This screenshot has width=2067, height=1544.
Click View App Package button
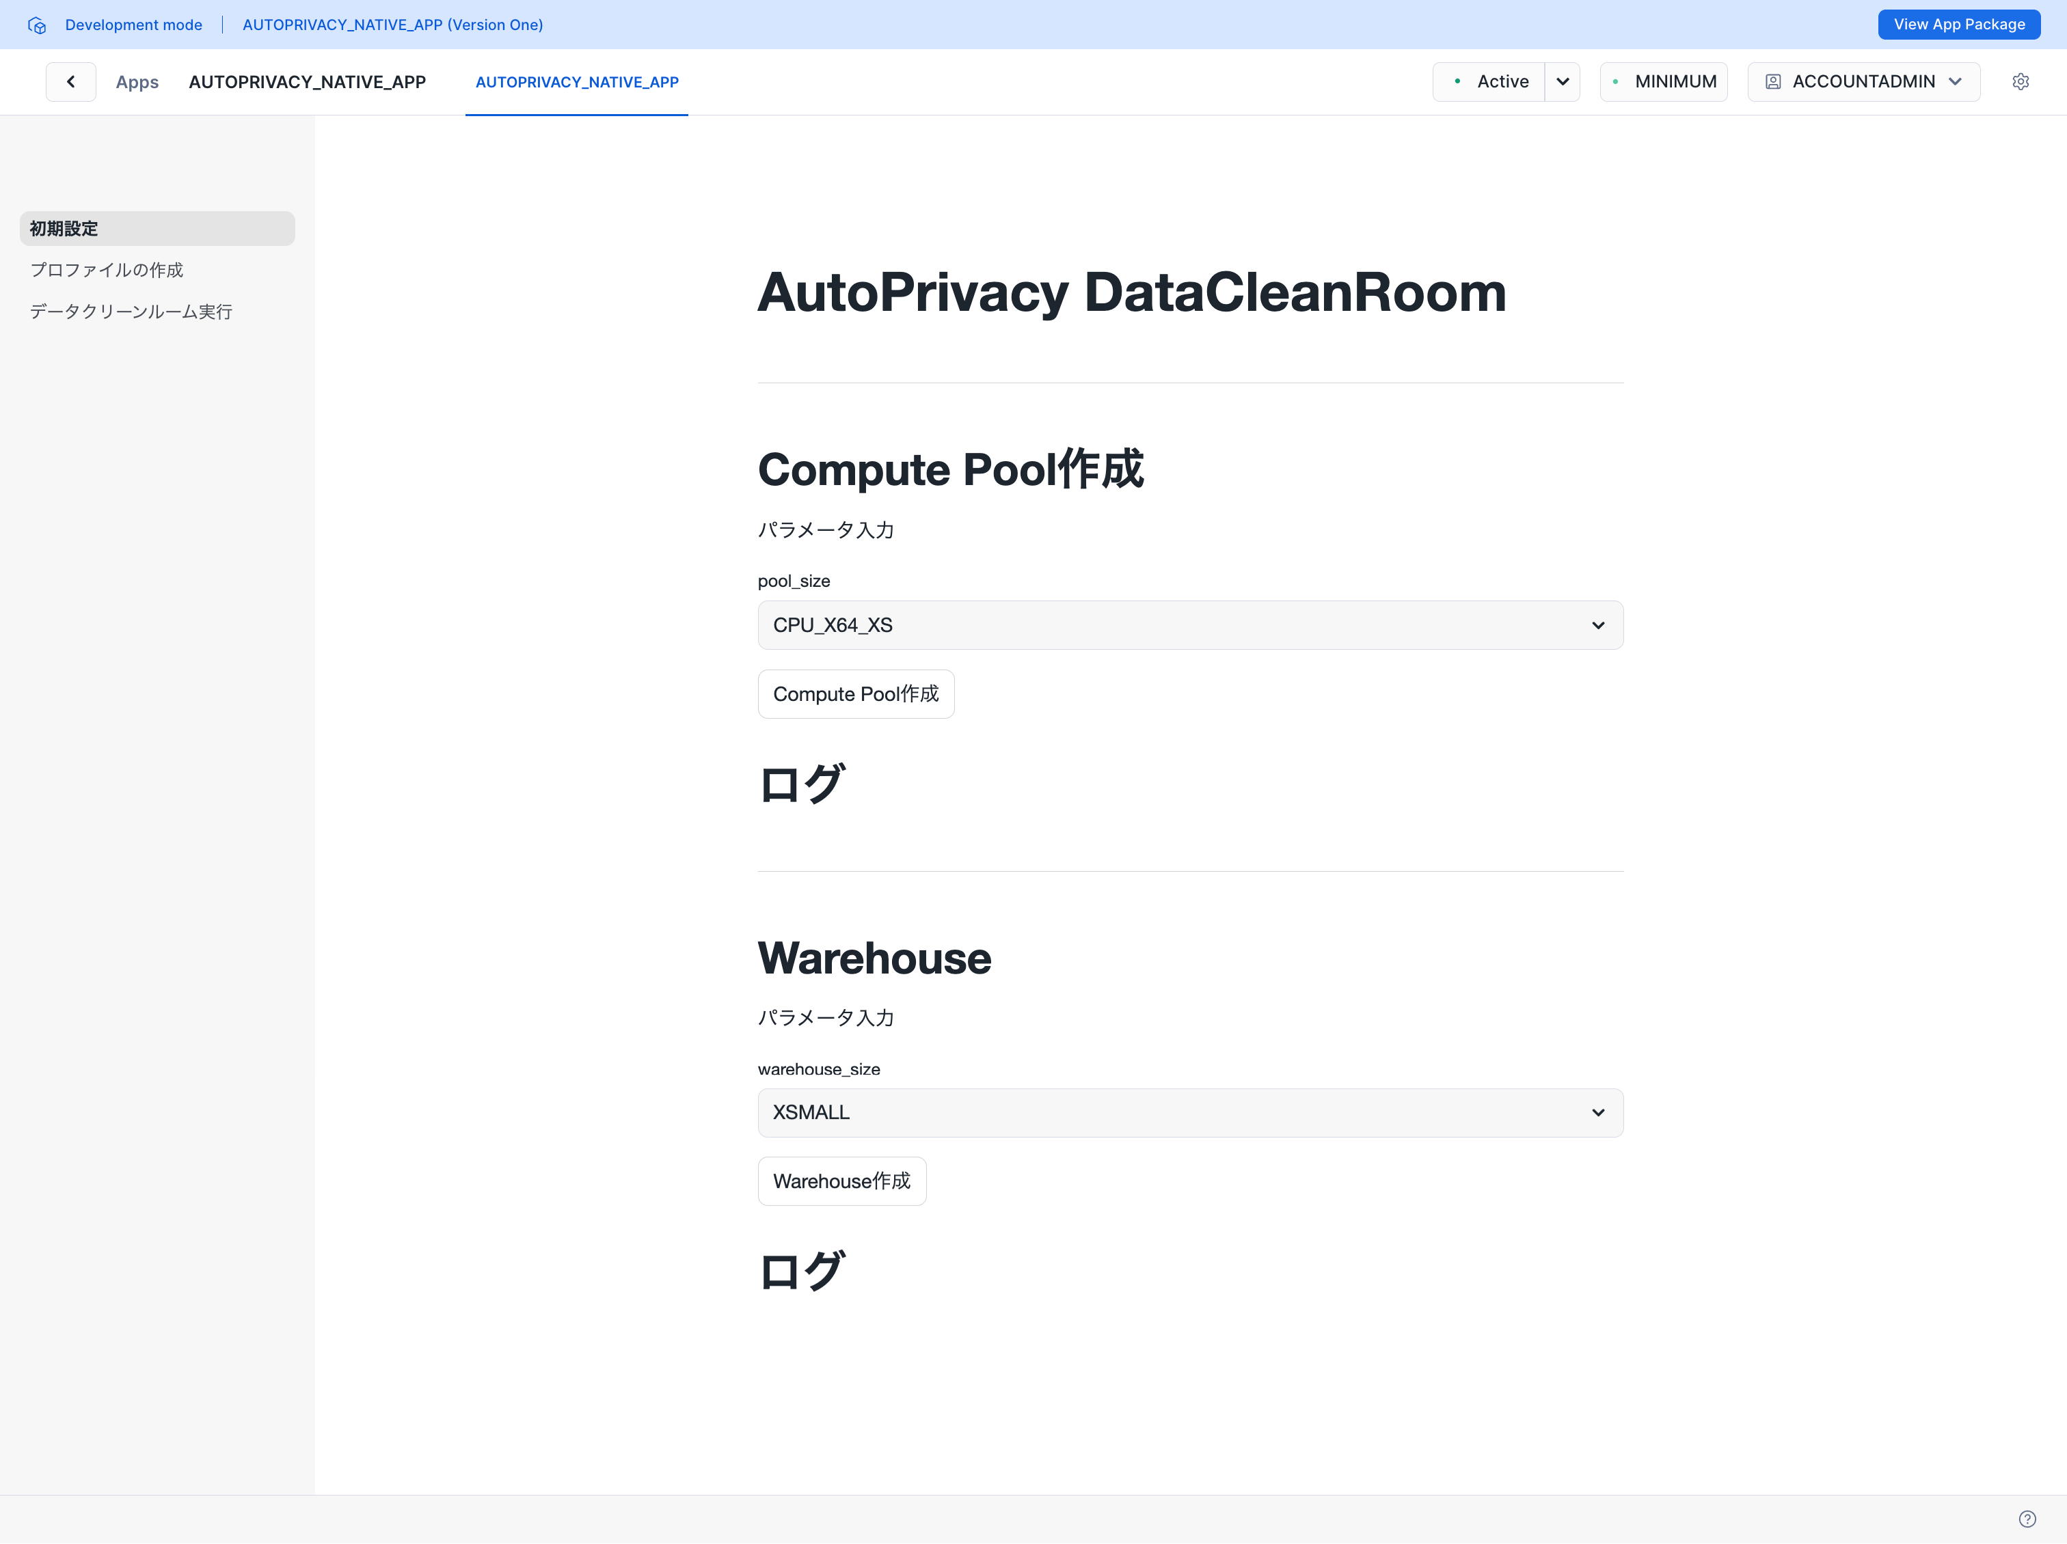[1958, 25]
